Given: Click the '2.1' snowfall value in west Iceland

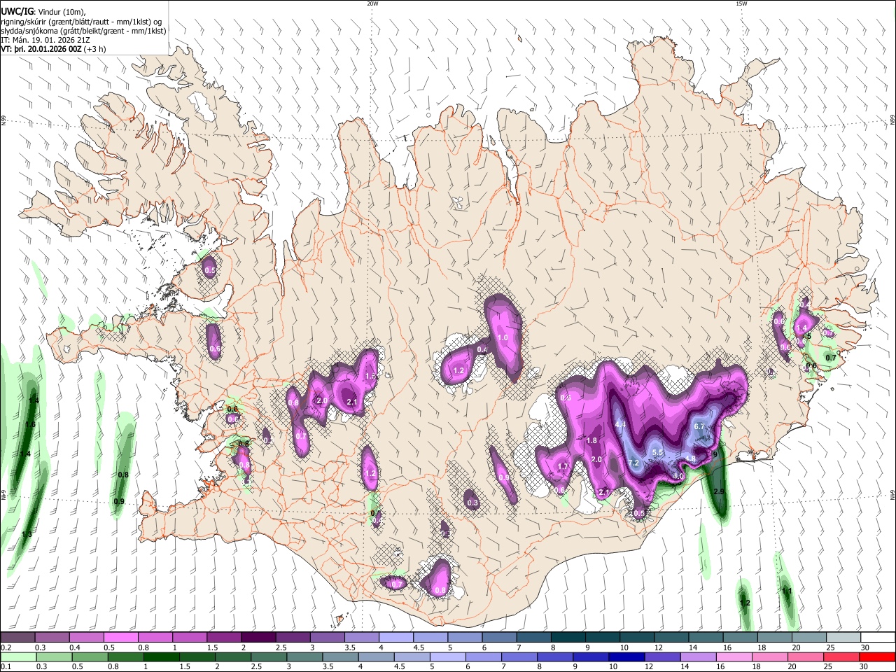Looking at the screenshot, I should tap(352, 402).
